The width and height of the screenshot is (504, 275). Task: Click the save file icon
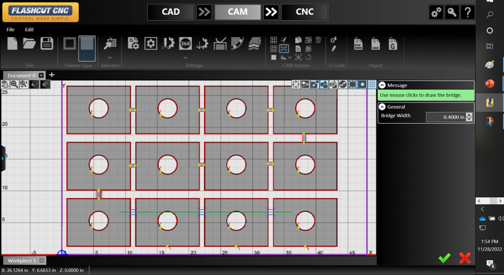47,43
